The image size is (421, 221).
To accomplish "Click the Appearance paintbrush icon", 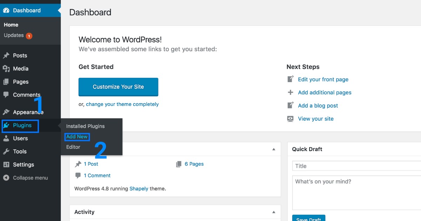I will pos(6,112).
